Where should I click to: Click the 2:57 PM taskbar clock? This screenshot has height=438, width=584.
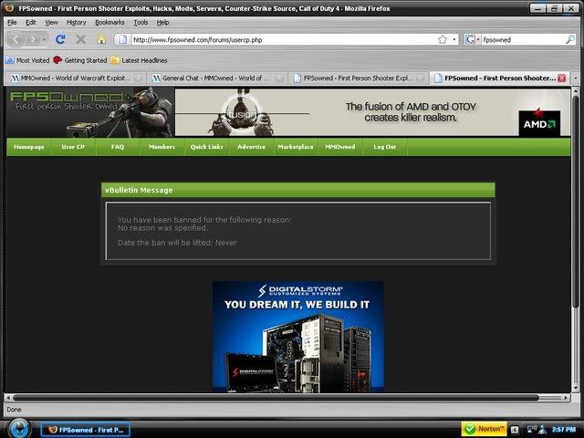564,430
